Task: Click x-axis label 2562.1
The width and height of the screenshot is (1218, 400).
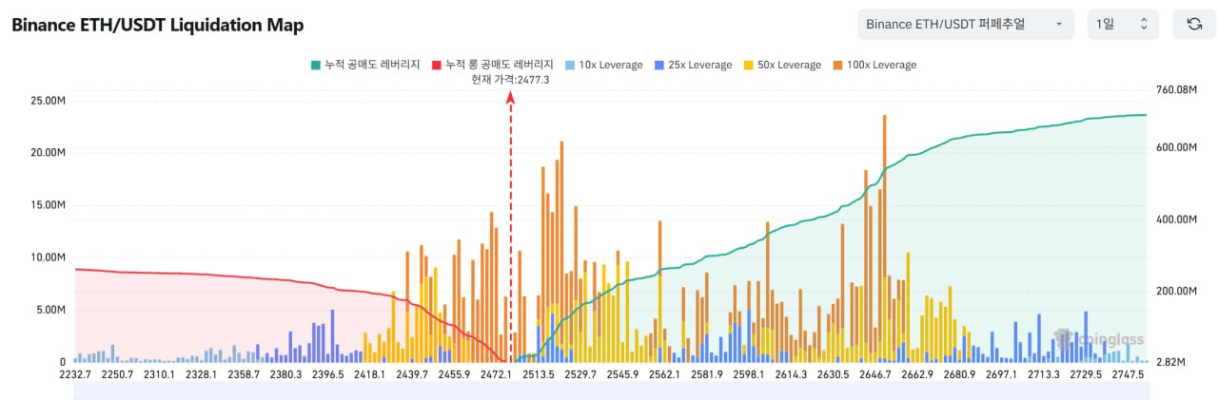Action: point(663,374)
